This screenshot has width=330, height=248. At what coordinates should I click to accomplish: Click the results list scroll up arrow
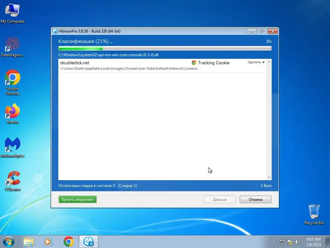tap(269, 62)
